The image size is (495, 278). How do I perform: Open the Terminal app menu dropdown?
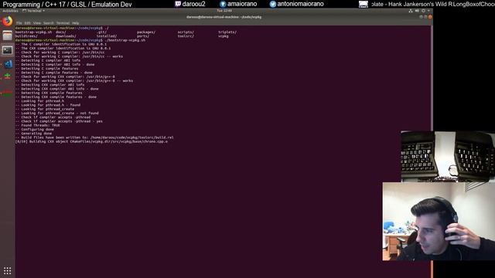(x=33, y=11)
